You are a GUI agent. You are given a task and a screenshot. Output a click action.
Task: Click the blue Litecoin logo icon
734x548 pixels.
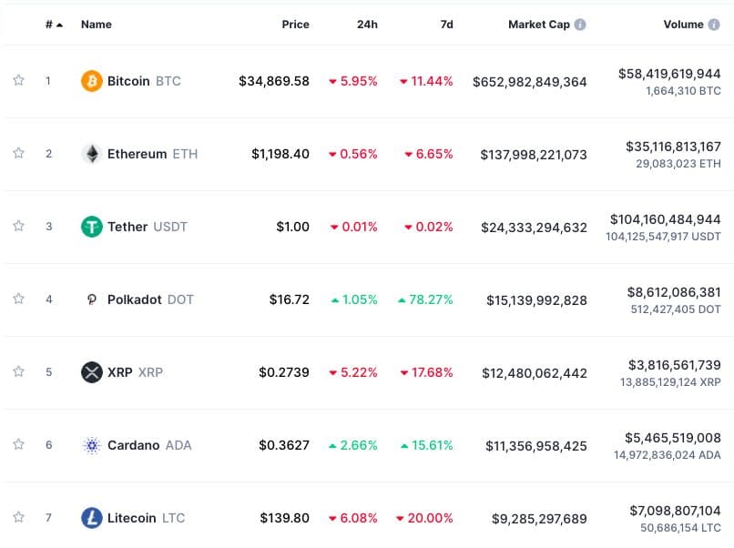tap(92, 518)
